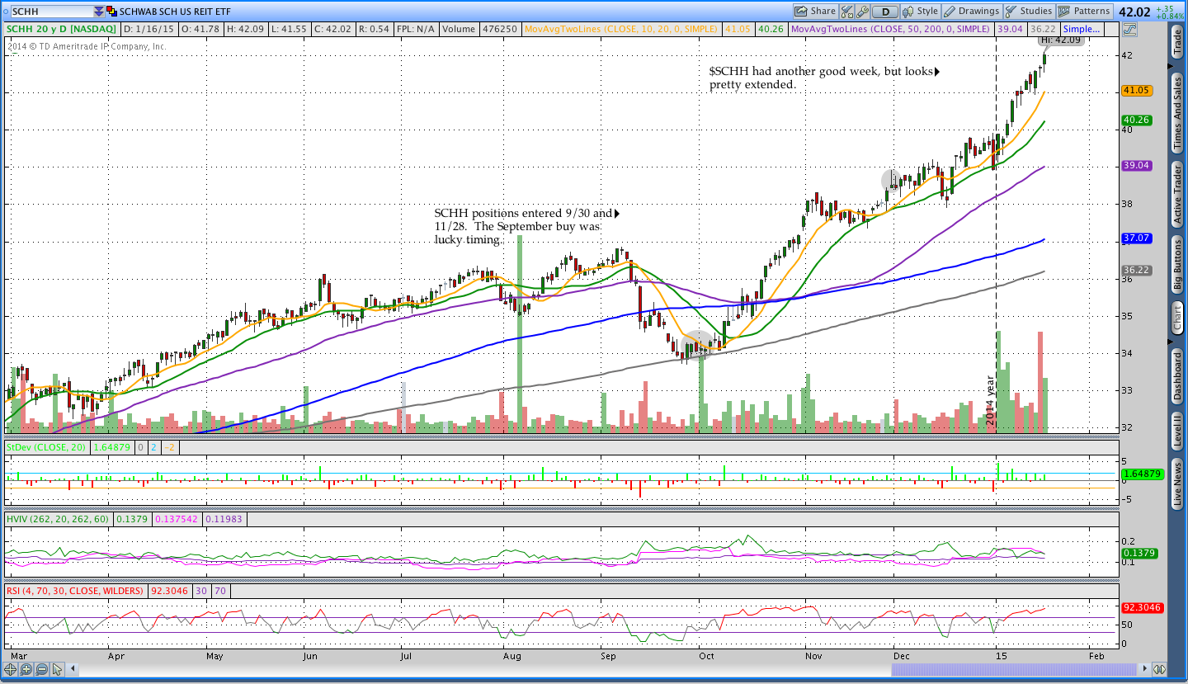Image resolution: width=1188 pixels, height=684 pixels.
Task: Open the Dashboard side tab
Action: point(1177,376)
